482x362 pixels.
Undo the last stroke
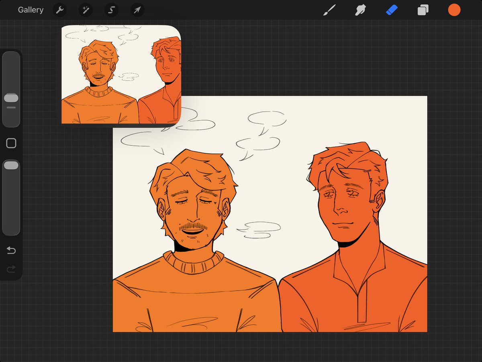coord(11,251)
